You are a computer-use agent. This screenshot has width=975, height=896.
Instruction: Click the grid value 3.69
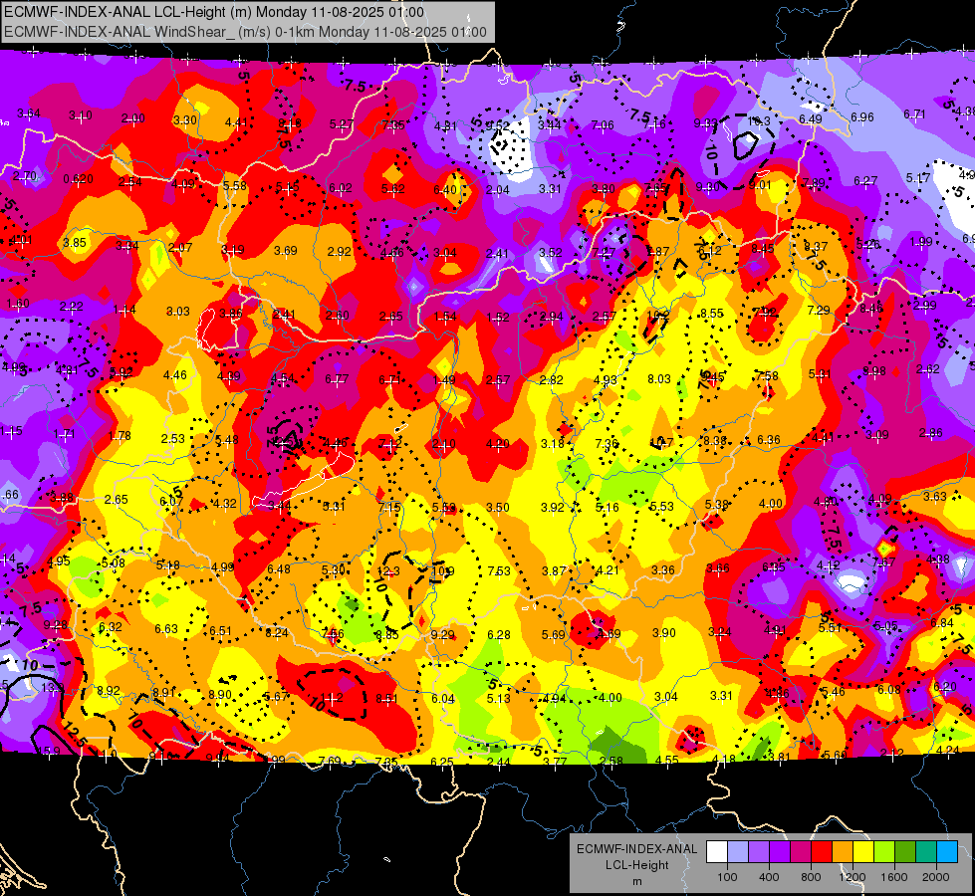pyautogui.click(x=286, y=251)
